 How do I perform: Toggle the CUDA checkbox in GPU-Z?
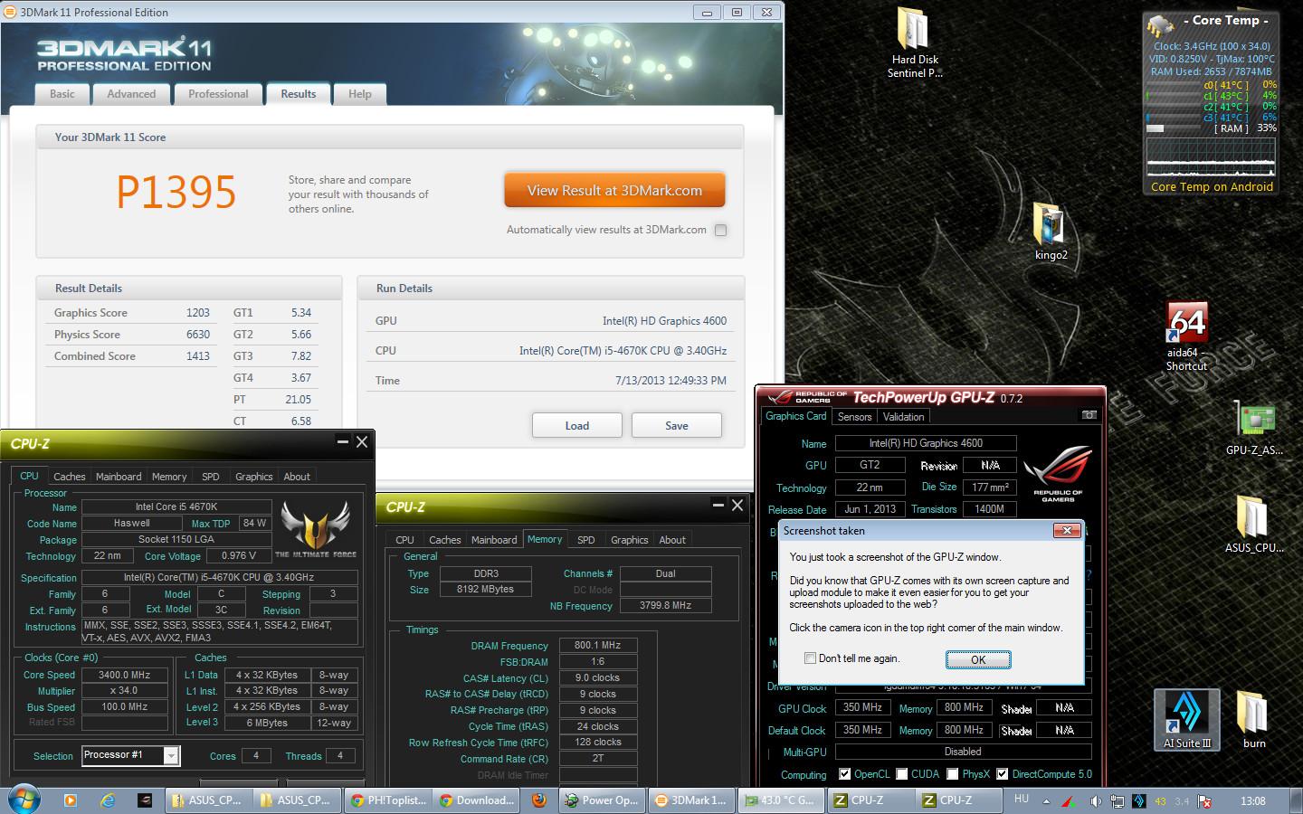pos(901,774)
